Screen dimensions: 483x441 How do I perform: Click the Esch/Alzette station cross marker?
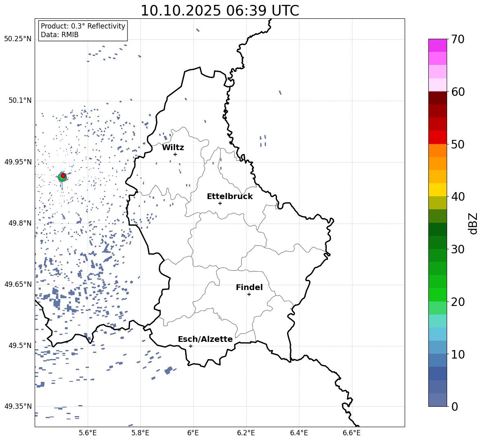(191, 346)
